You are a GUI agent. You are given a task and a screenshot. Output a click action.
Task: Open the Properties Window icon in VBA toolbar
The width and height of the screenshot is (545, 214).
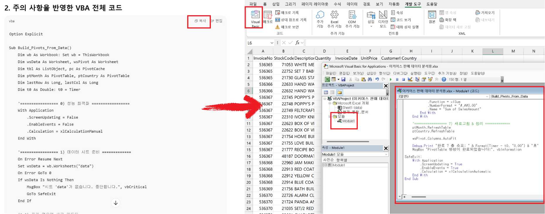point(424,79)
